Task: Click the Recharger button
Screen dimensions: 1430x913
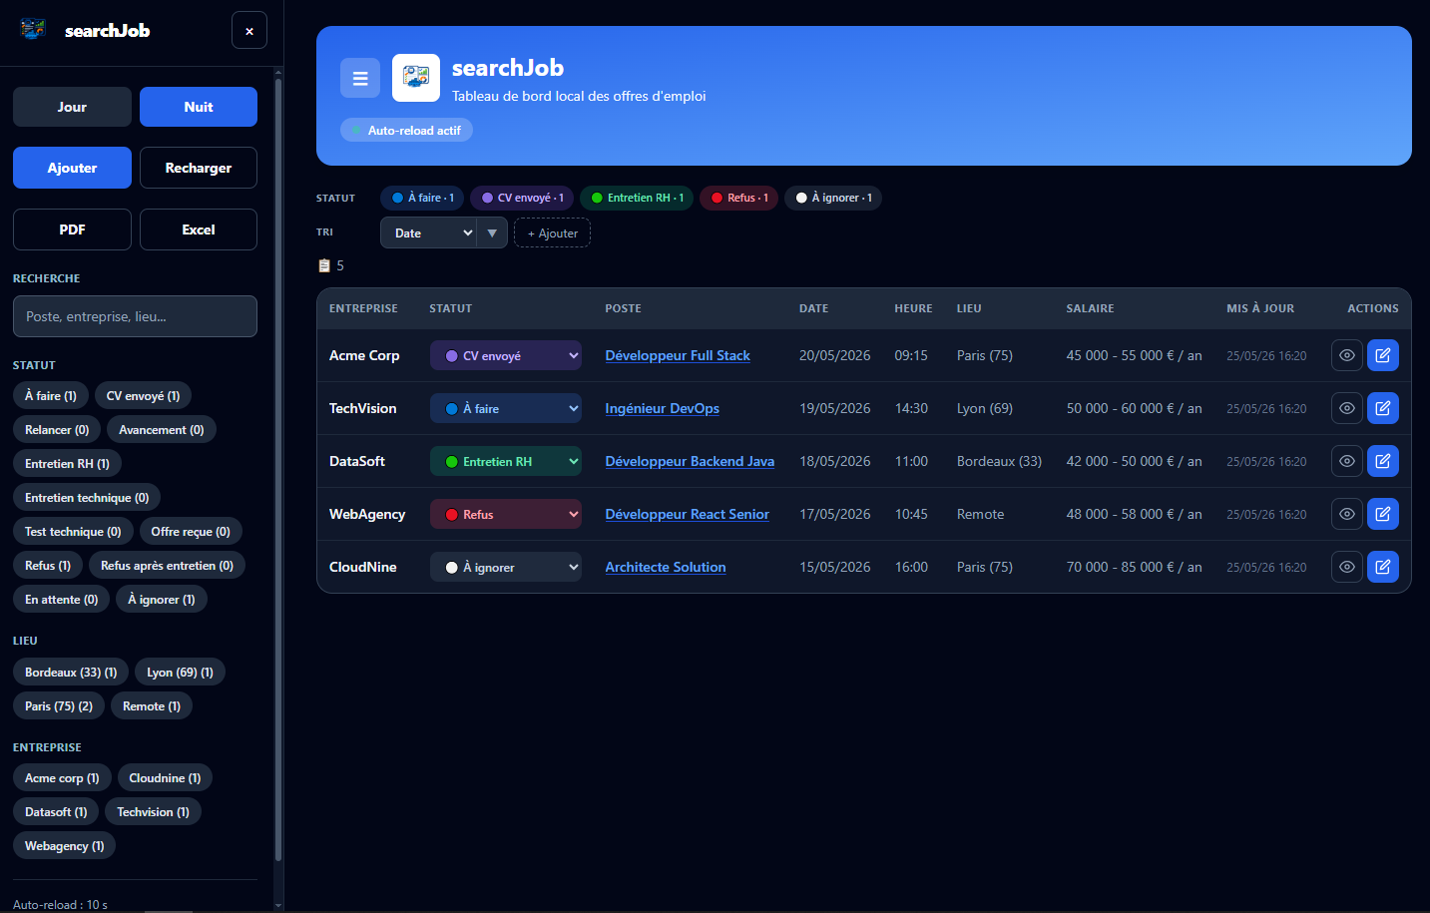Action: coord(199,168)
